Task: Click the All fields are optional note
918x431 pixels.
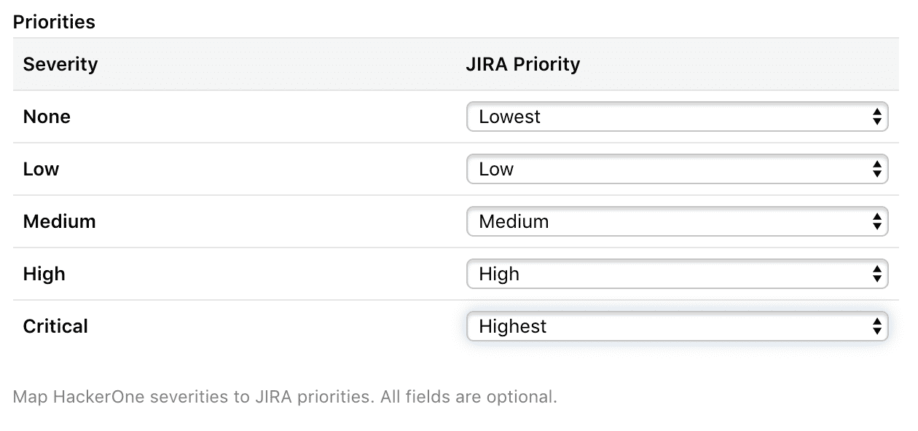Action: tap(468, 398)
